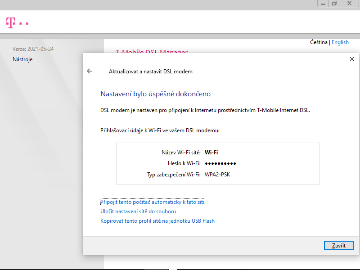Click the 'Heslo k Wi-Fi:' label
This screenshot has width=360, height=270.
184,163
